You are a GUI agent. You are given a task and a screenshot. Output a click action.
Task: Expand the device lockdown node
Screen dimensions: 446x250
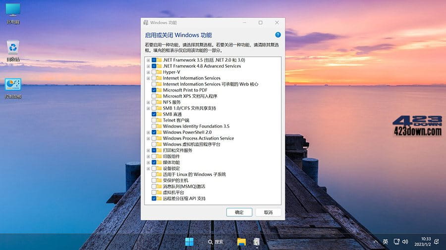tap(148, 168)
